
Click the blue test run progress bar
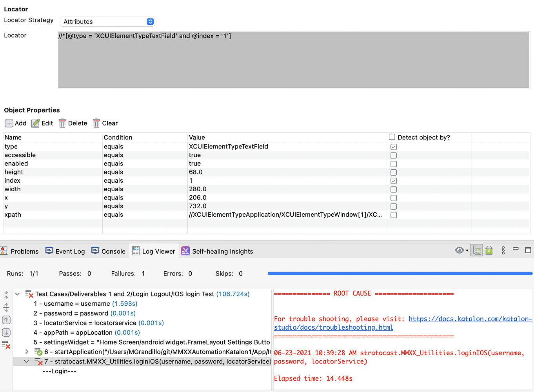pos(400,273)
